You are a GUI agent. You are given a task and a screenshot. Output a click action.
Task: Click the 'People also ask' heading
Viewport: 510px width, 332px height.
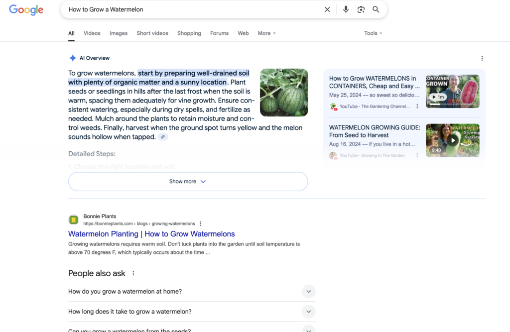97,273
